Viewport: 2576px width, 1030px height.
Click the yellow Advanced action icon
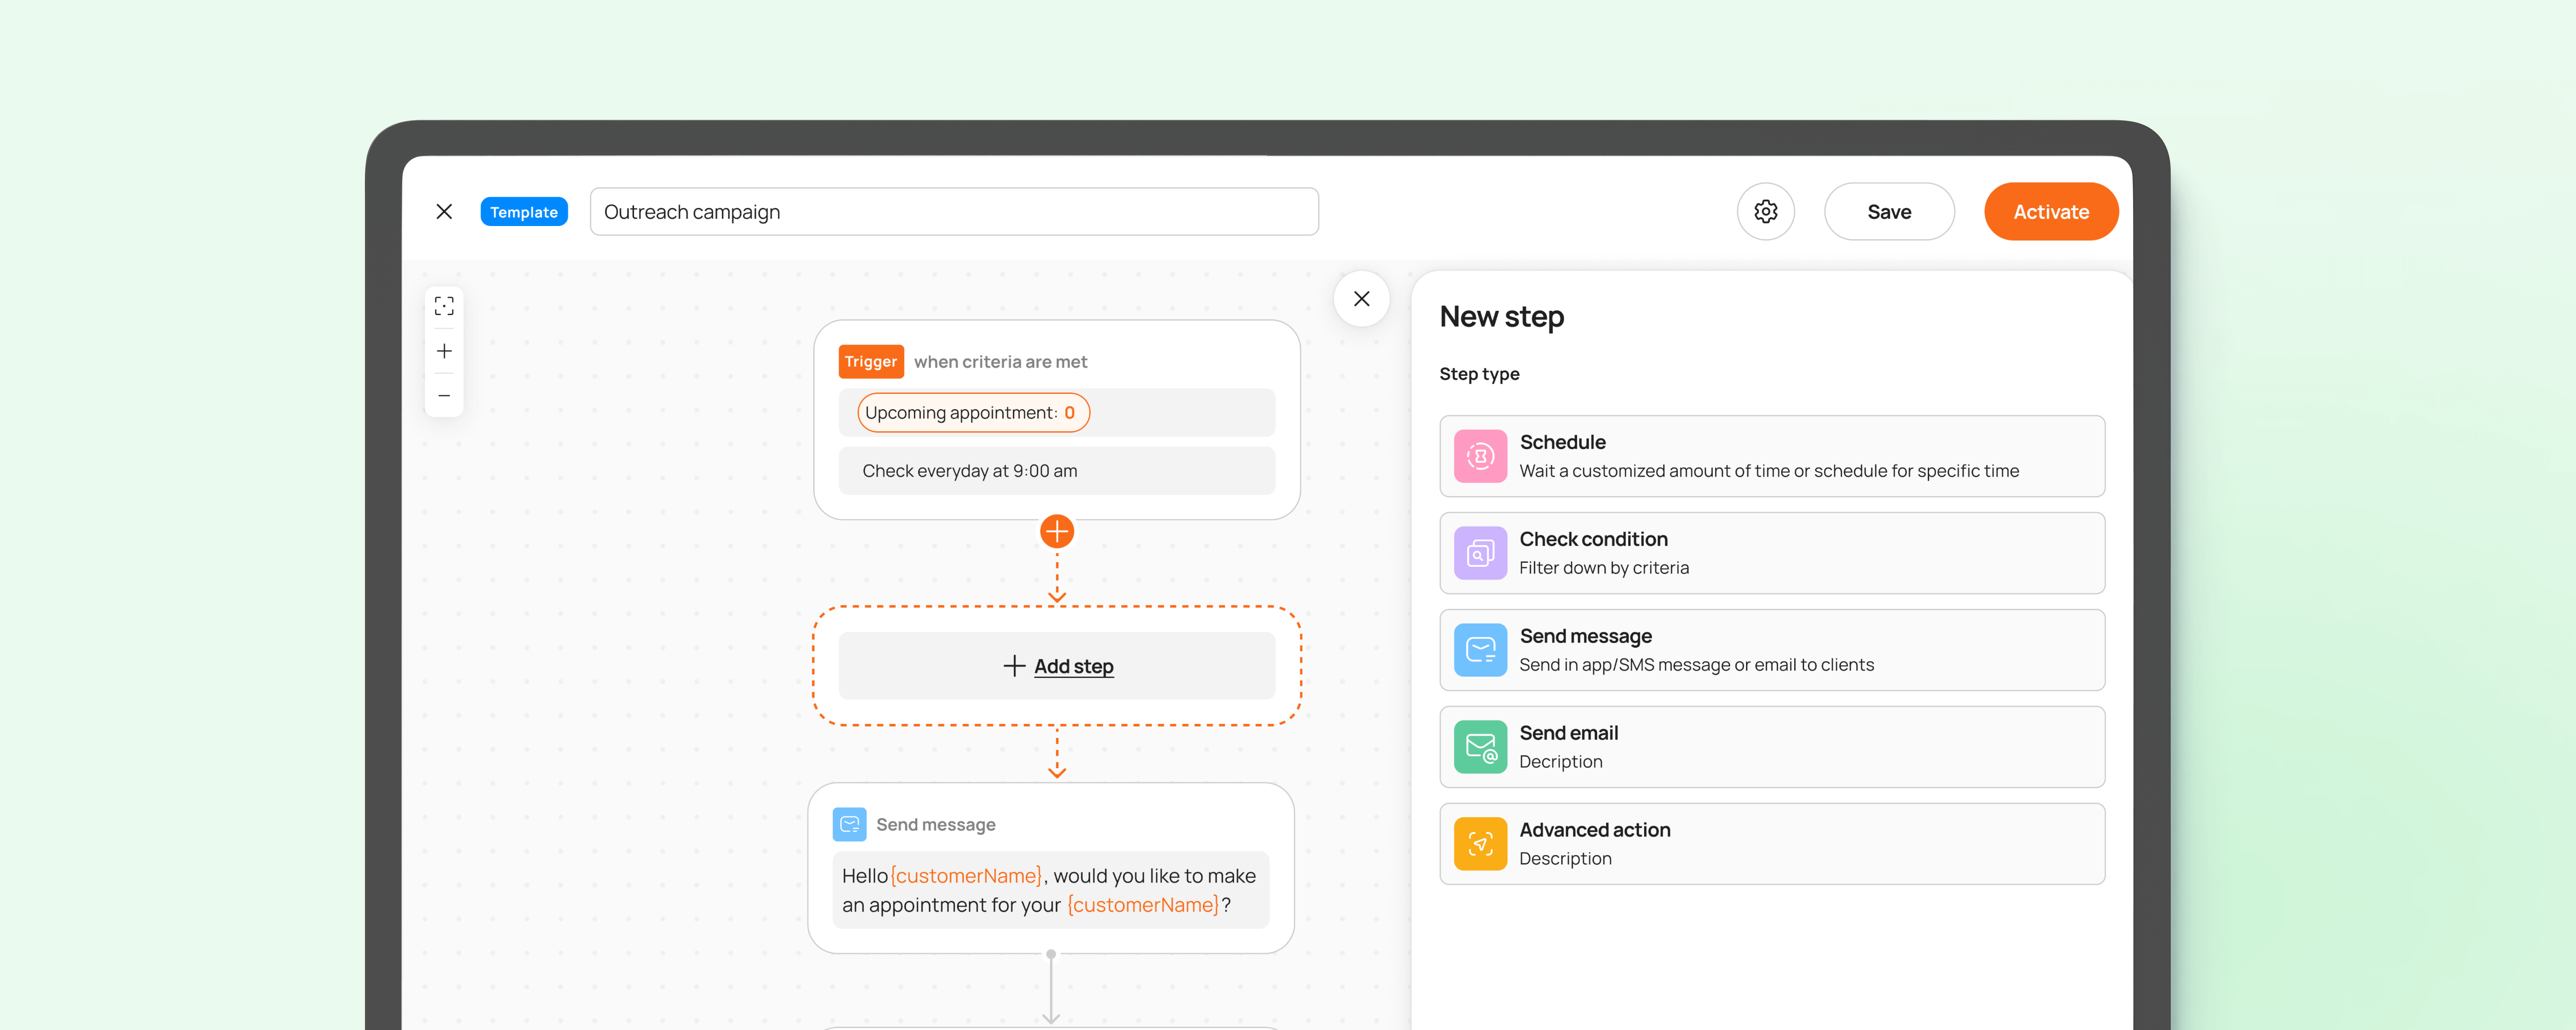click(1480, 844)
